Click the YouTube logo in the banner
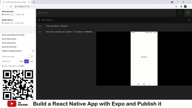Screen dimensions: 192x108 click(x=12, y=104)
